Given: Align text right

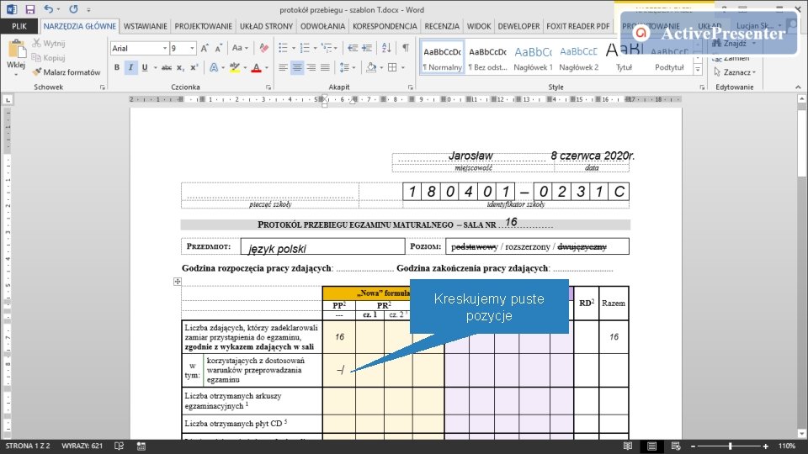Looking at the screenshot, I should 311,67.
